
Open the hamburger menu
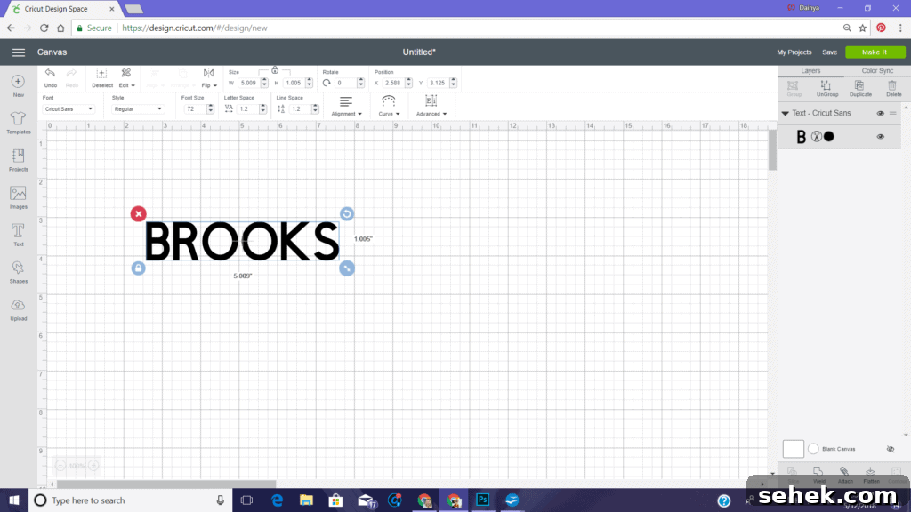click(x=19, y=52)
